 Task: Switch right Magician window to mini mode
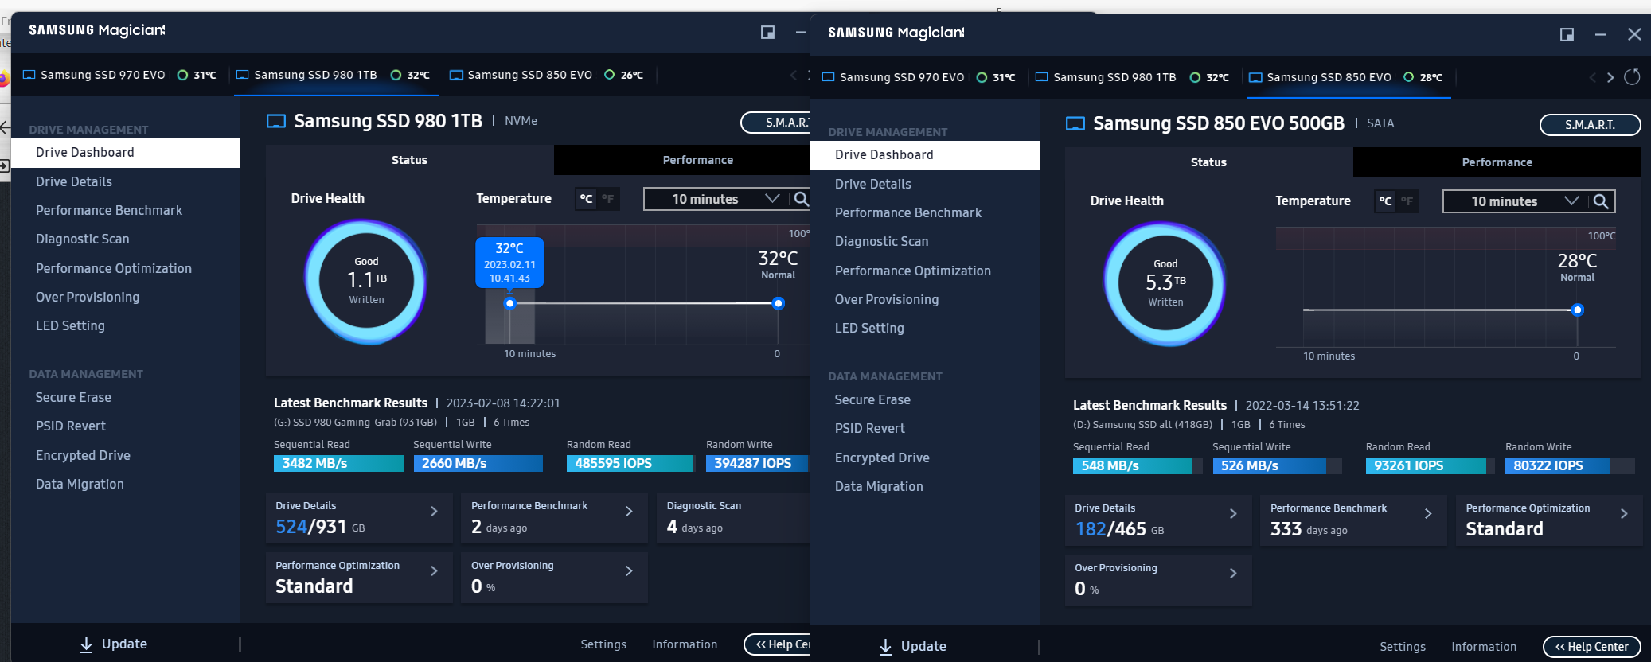[x=1567, y=34]
